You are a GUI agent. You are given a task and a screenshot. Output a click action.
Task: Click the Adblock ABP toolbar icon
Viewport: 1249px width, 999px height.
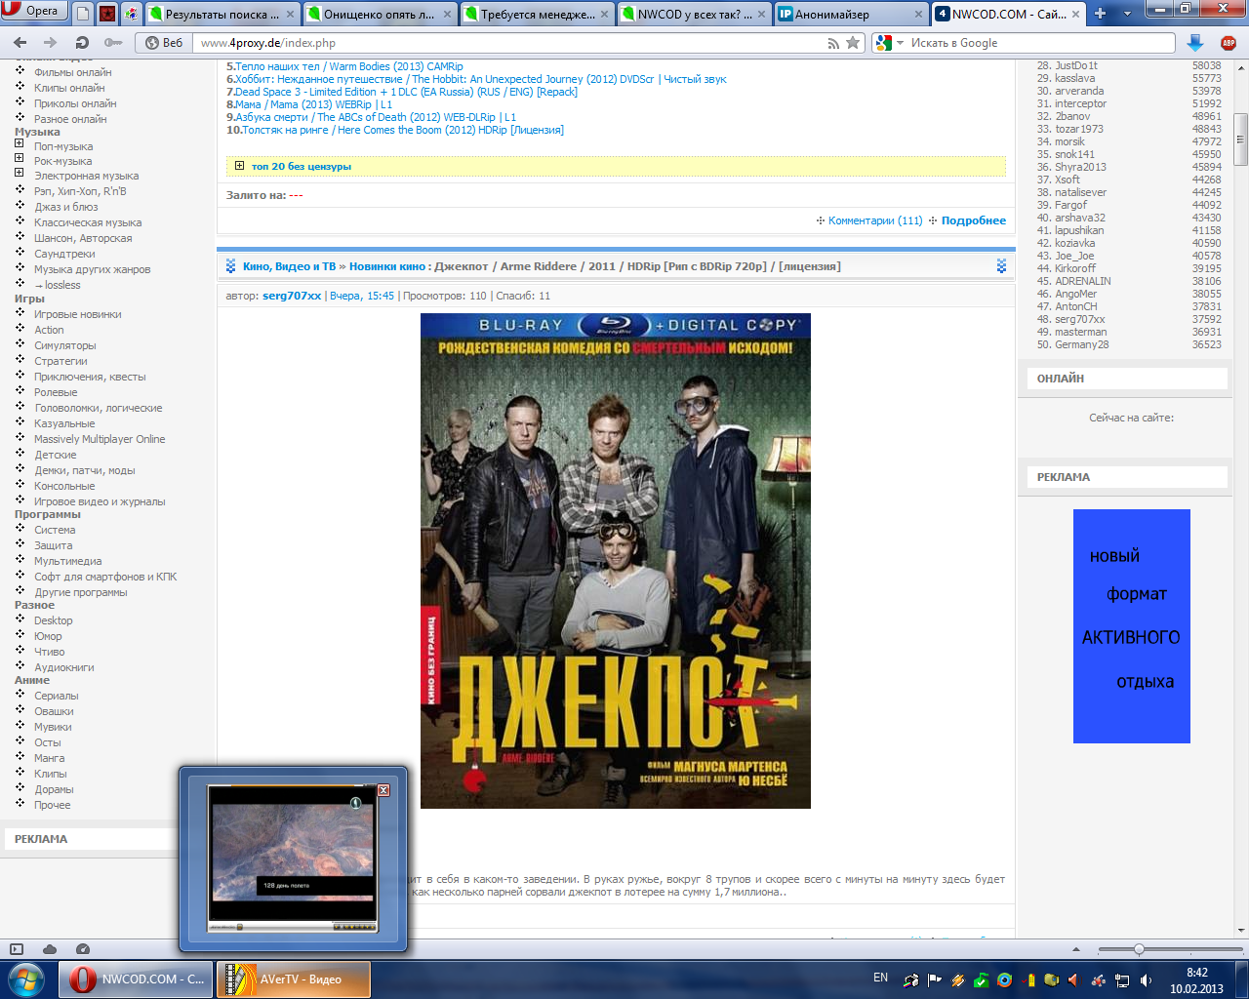tap(1228, 43)
